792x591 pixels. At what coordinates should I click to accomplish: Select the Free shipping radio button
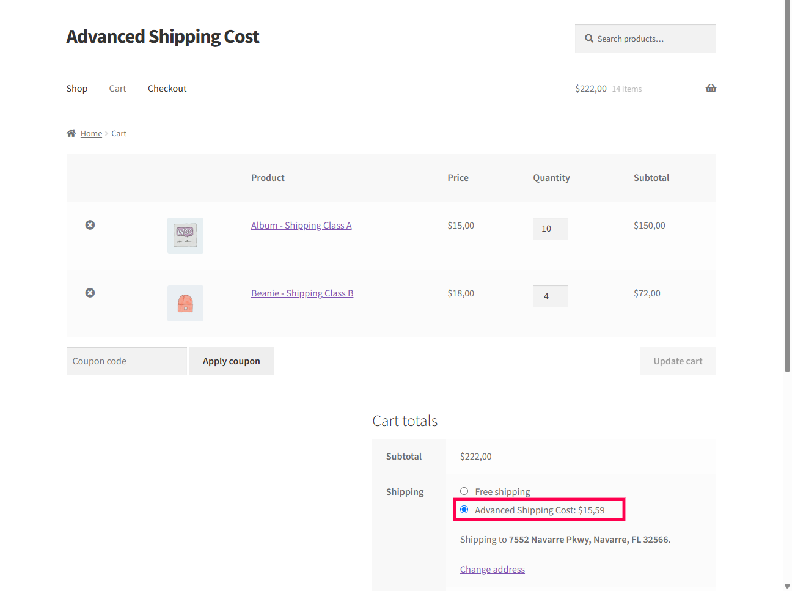click(464, 491)
